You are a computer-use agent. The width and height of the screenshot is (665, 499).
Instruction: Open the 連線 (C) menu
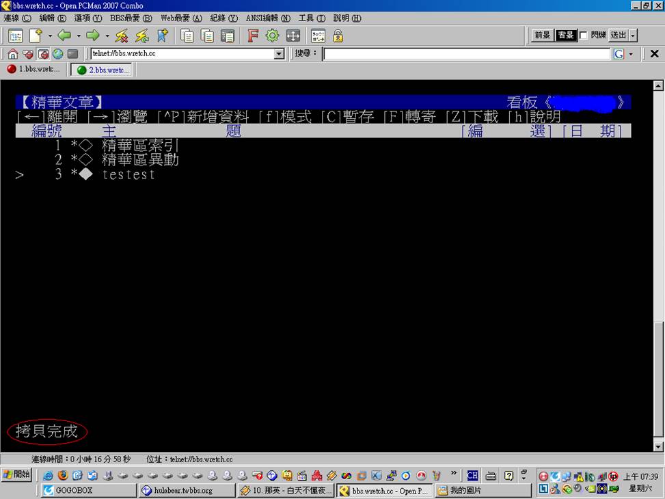pyautogui.click(x=18, y=18)
